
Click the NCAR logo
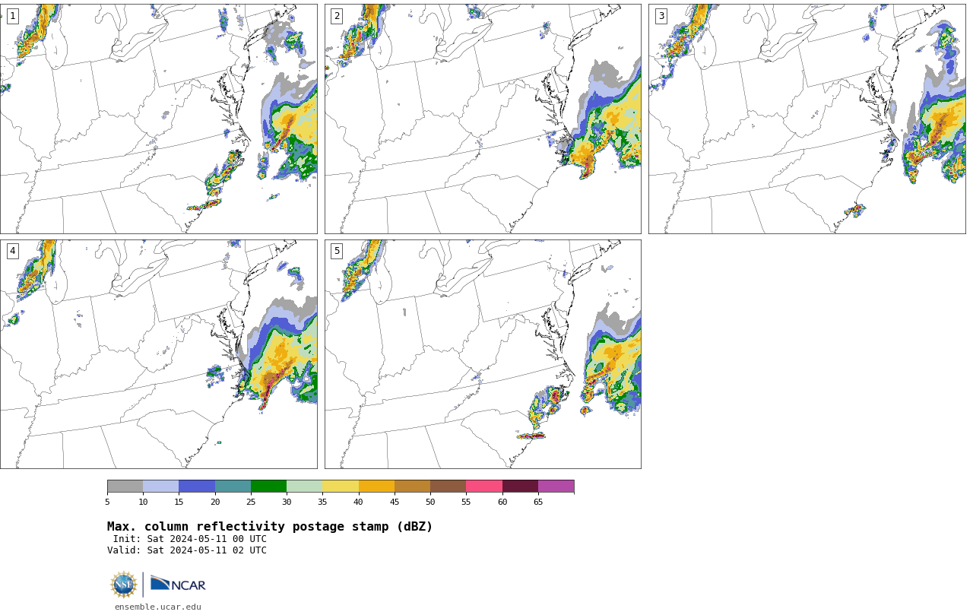[x=178, y=584]
